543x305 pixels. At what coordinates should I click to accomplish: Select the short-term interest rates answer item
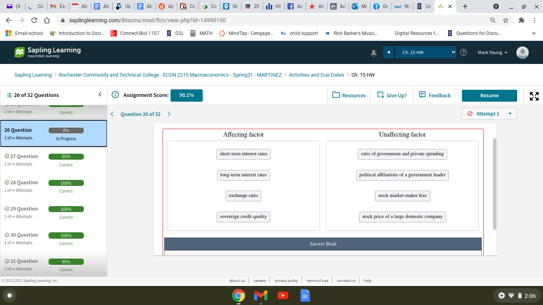coord(243,154)
